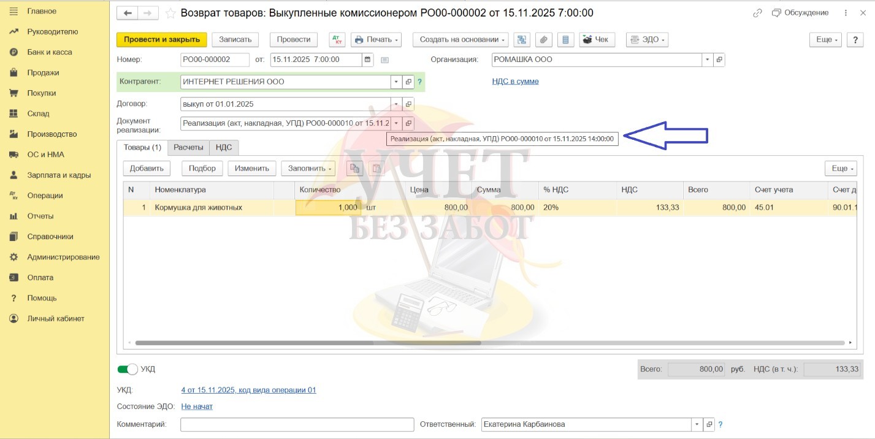Screen dimensions: 875x439
Task: Click Добавить to add row
Action: (147, 168)
